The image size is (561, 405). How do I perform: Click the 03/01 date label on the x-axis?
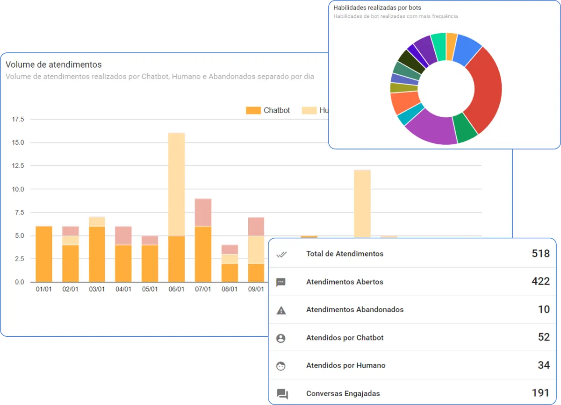tap(97, 290)
